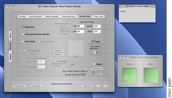
Task: Enable the Apply checkbox
Action: (x=94, y=64)
